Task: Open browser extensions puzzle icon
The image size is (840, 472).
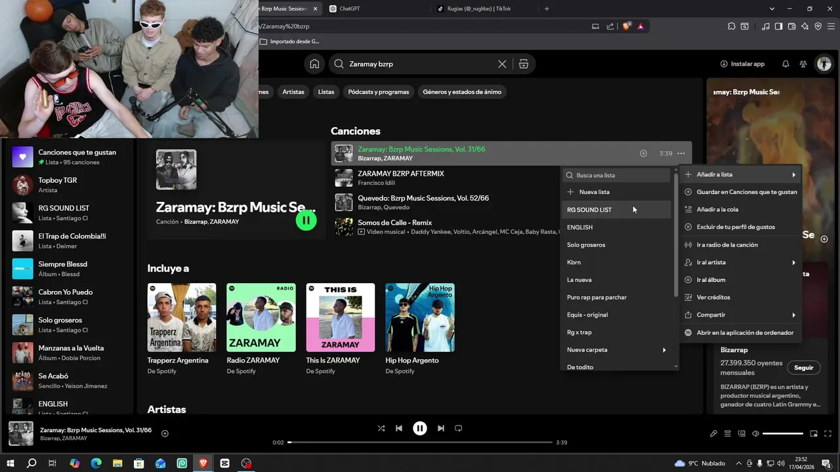Action: [732, 26]
